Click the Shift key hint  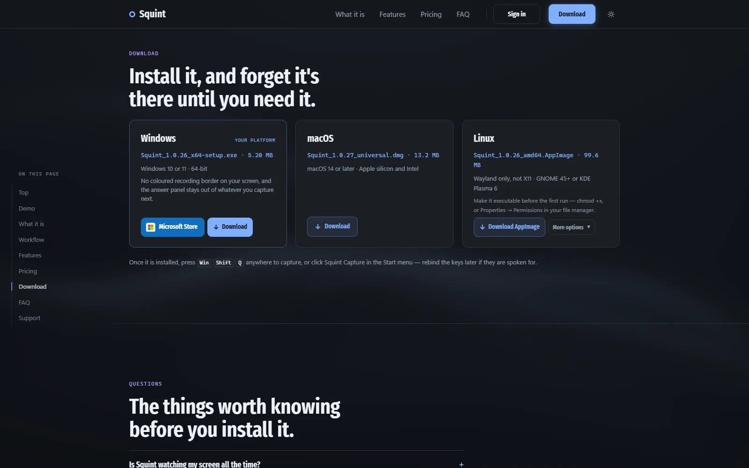(x=223, y=263)
